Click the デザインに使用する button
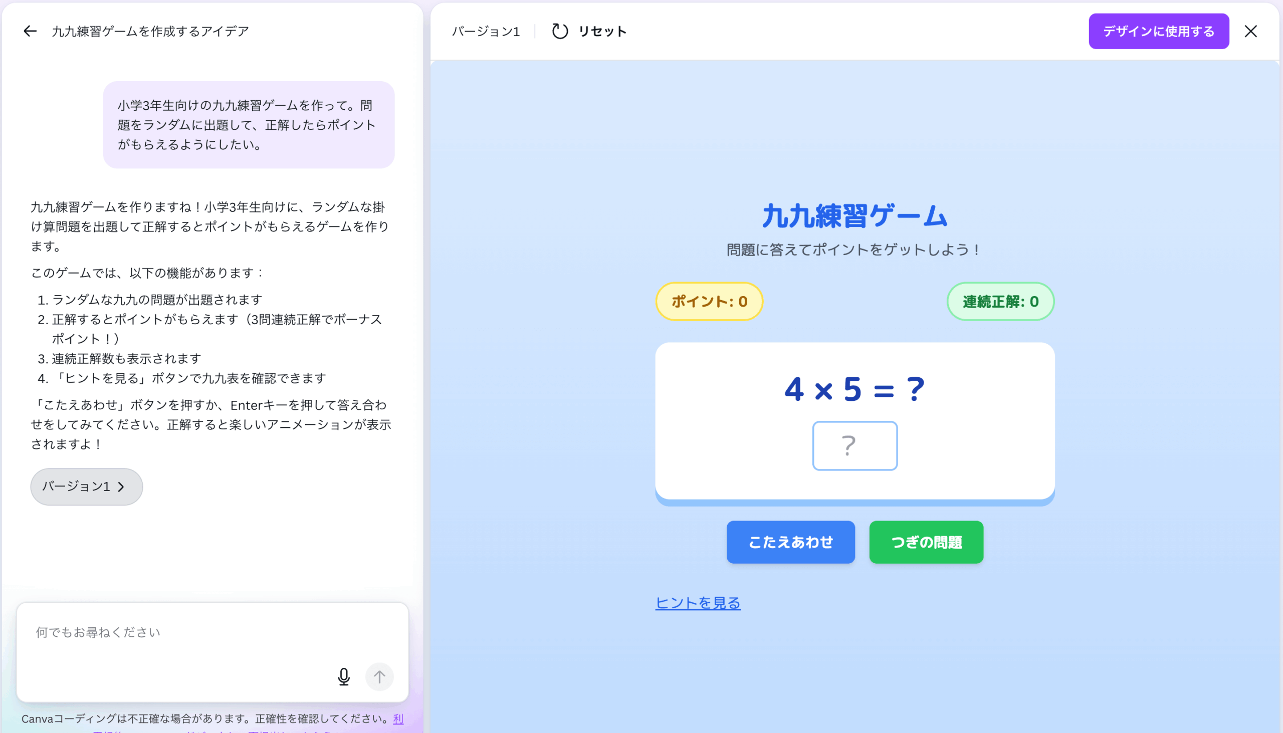Screen dimensions: 1283x733 point(1158,31)
